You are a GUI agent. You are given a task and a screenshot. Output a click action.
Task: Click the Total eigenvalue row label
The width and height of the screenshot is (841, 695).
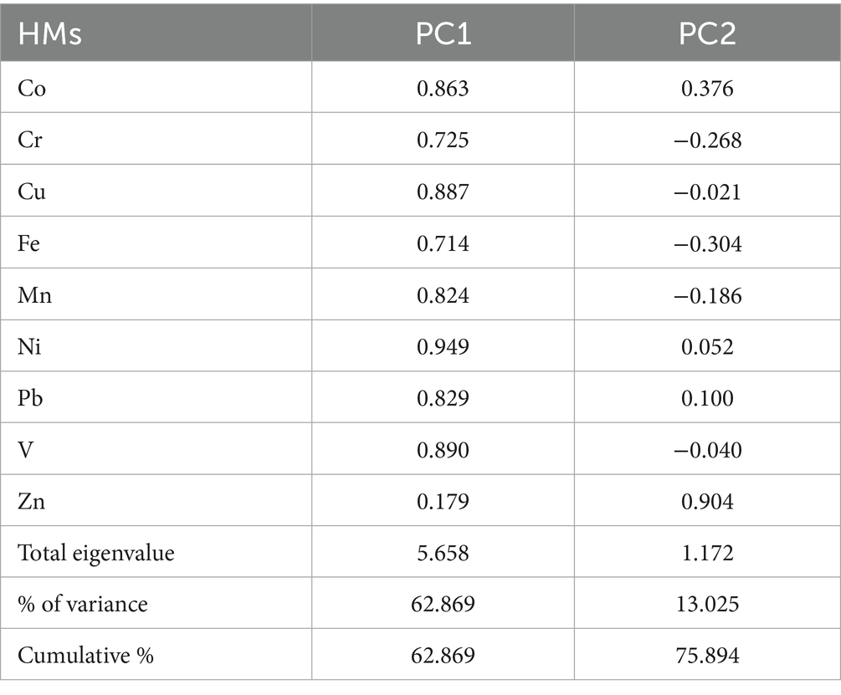pos(95,552)
